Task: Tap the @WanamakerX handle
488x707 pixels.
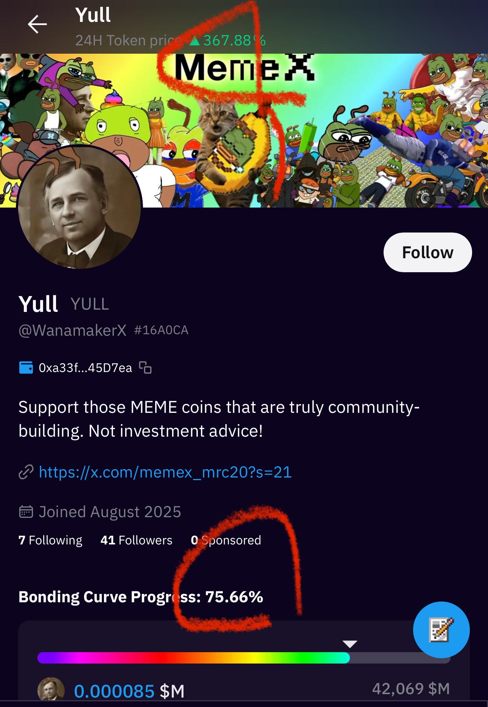Action: tap(72, 330)
